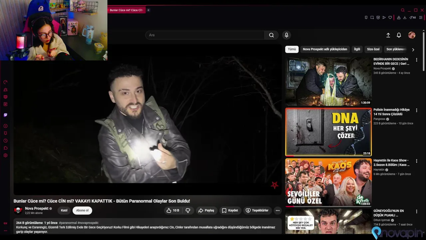This screenshot has width=426, height=240.
Task: Open Kaos Show Sevgililer Günü thumbnail
Action: point(328,182)
